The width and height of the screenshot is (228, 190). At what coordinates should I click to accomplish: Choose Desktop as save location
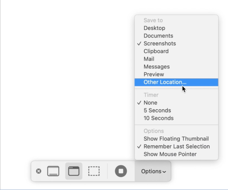coord(177,28)
